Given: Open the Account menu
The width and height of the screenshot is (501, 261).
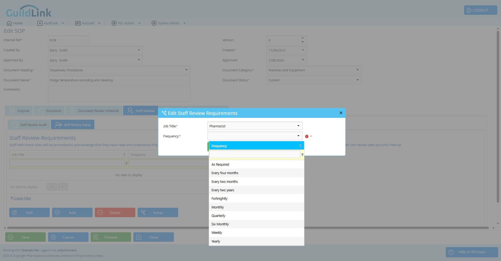Looking at the screenshot, I should [x=88, y=23].
